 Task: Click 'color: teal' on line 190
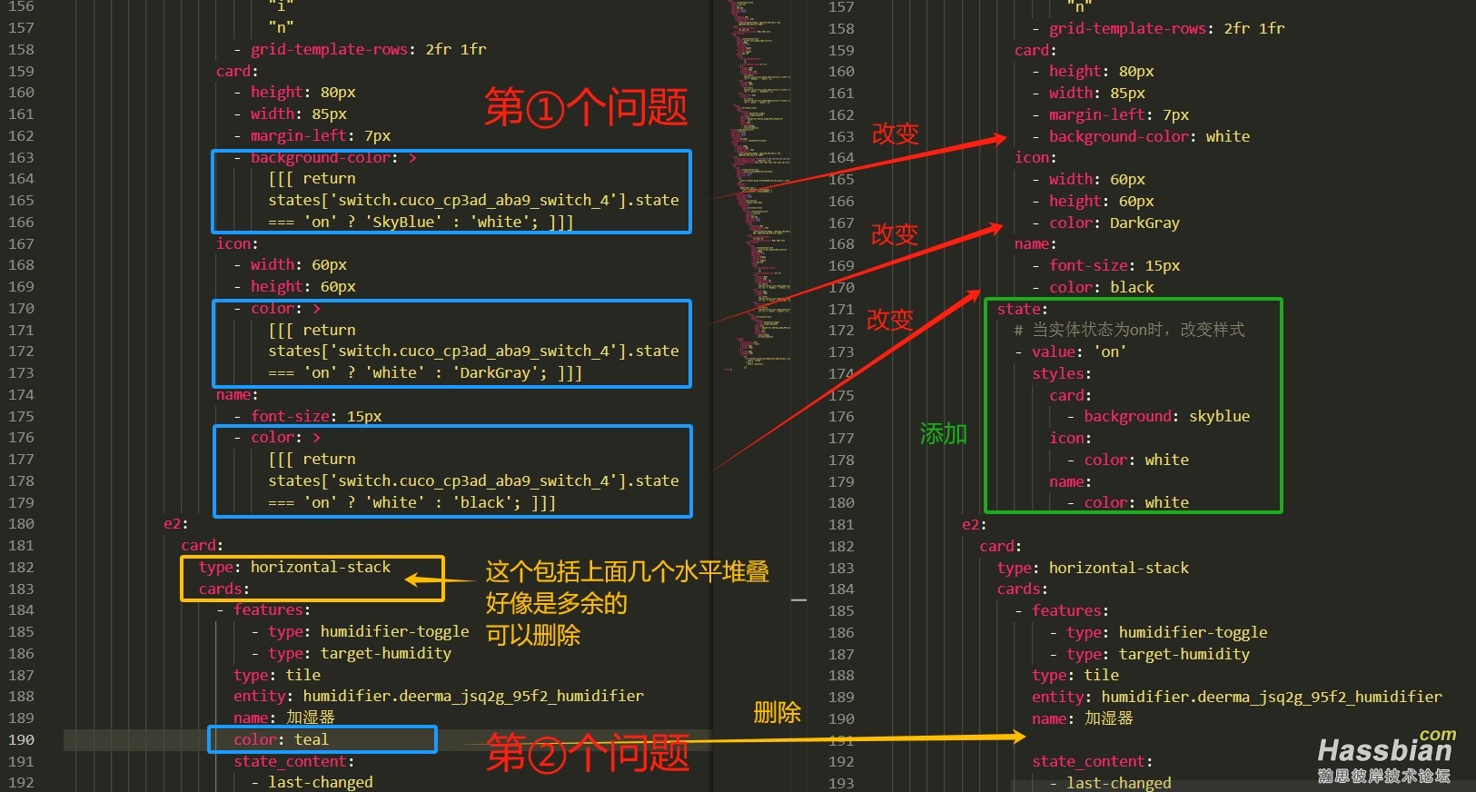click(281, 739)
